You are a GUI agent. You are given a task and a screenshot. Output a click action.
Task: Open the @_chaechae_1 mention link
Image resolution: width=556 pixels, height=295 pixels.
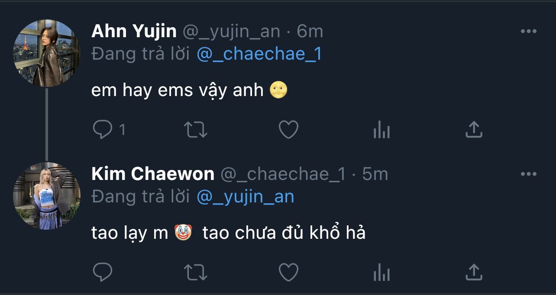(259, 54)
